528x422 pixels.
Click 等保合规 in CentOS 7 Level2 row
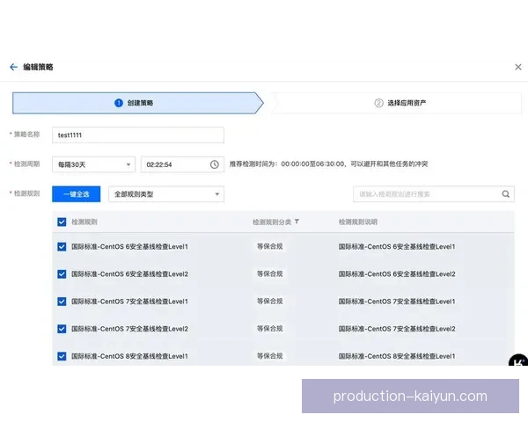(x=270, y=329)
